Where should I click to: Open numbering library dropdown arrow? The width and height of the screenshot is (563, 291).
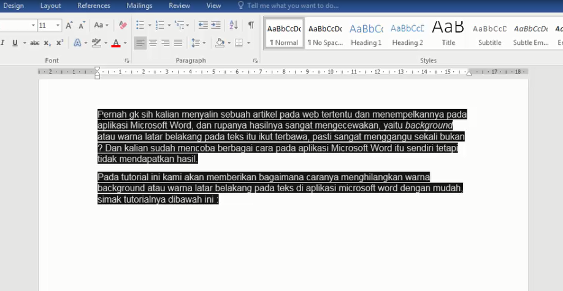click(x=169, y=25)
